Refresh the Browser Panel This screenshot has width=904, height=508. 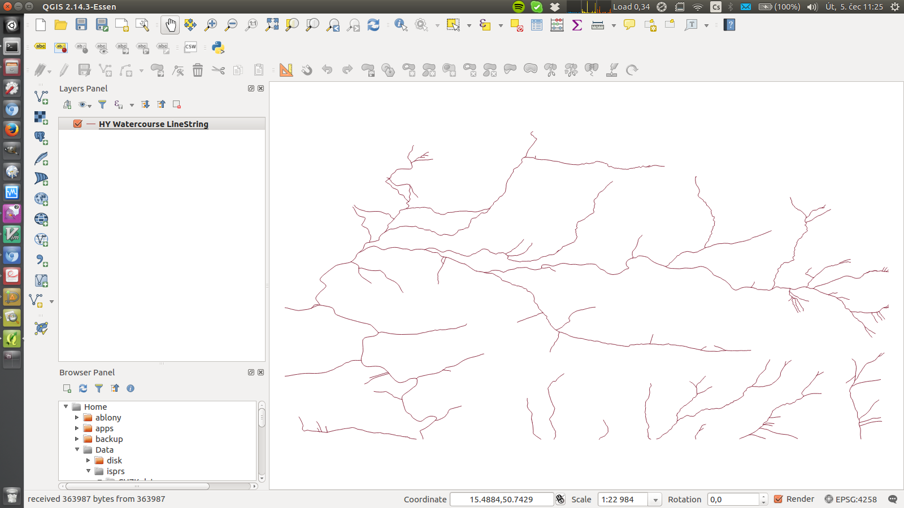pyautogui.click(x=83, y=388)
